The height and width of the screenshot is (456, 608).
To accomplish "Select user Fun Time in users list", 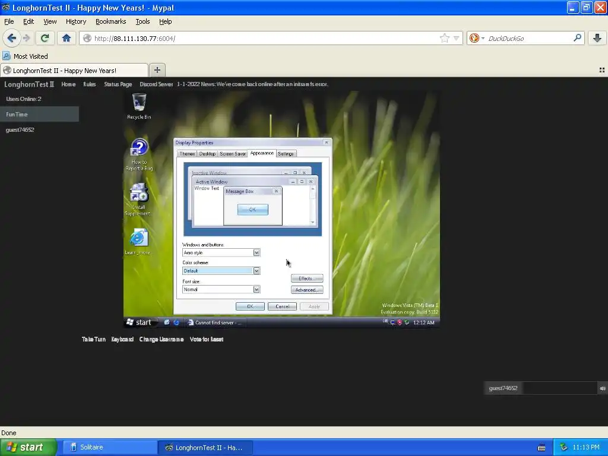I will pyautogui.click(x=40, y=115).
